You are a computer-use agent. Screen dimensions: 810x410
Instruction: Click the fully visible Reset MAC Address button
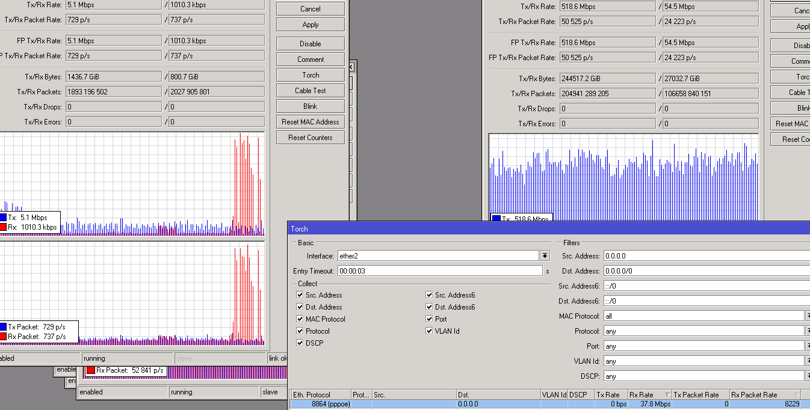(x=311, y=122)
